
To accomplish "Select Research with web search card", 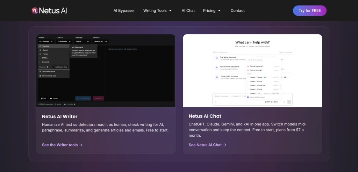I will 230,67.
